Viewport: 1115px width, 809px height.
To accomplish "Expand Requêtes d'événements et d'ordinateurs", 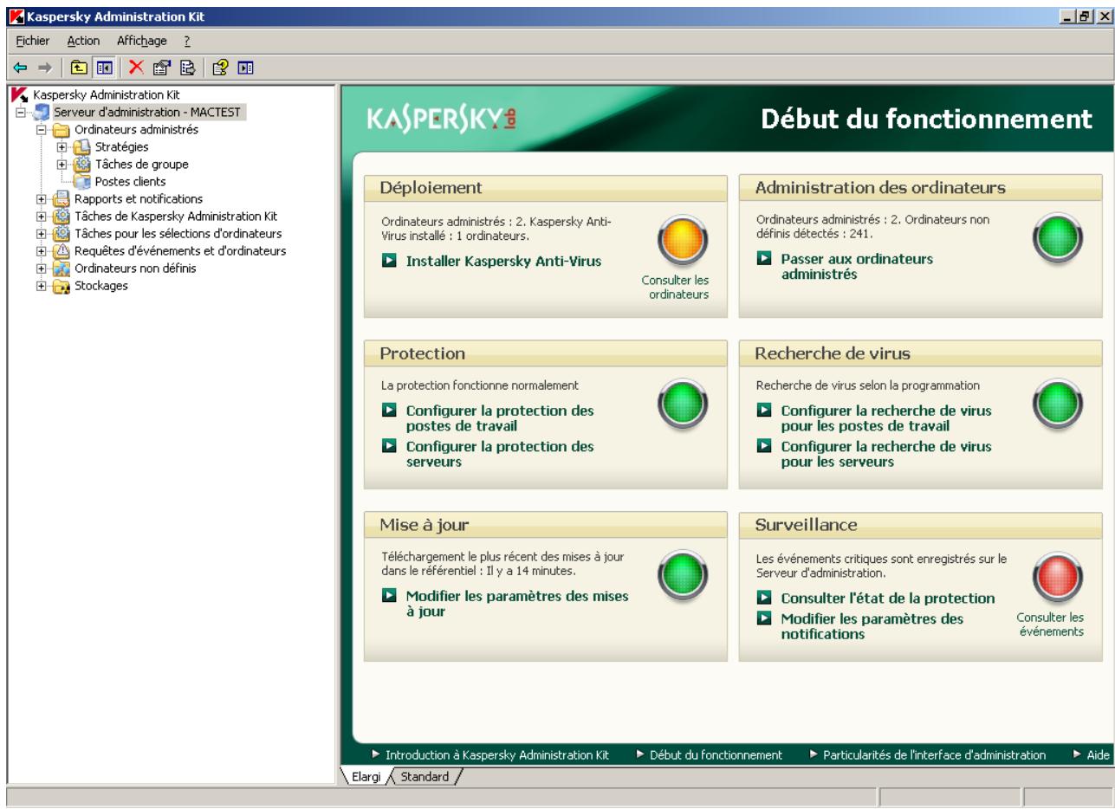I will point(41,251).
